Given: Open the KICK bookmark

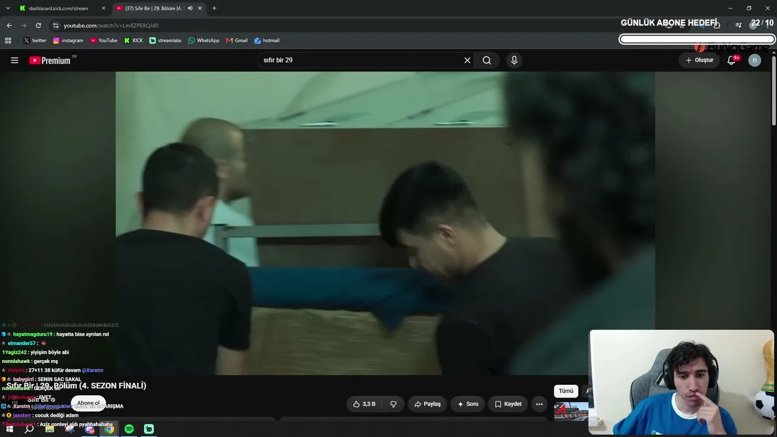Looking at the screenshot, I should (x=134, y=41).
